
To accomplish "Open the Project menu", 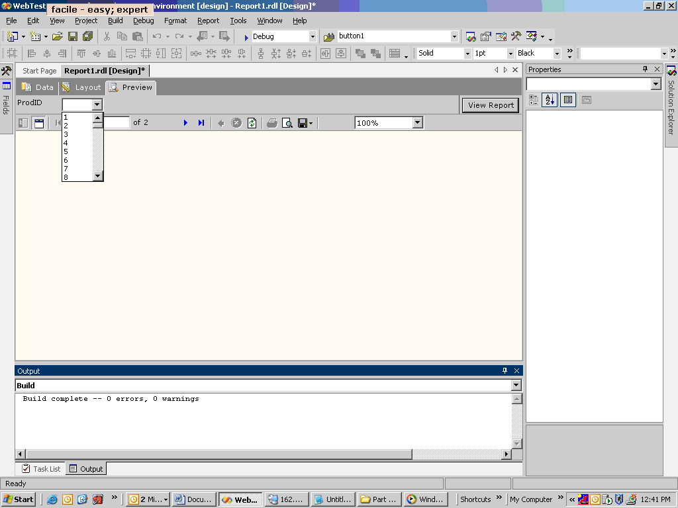I will [x=86, y=21].
